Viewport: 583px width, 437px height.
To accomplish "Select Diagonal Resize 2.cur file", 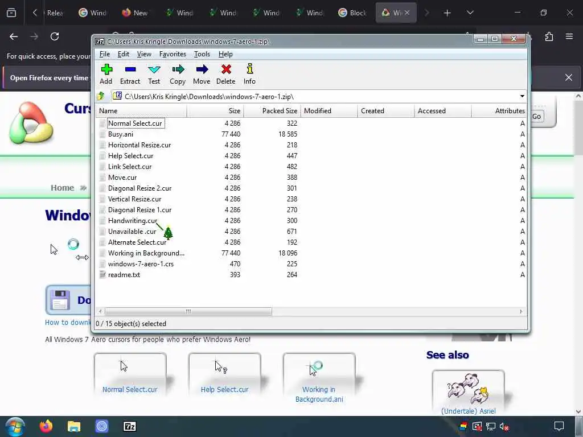I will tap(140, 188).
